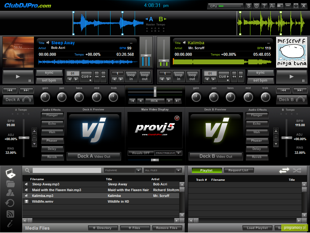The height and width of the screenshot is (233, 310).
Task: Click Remove Files button
Action: (x=167, y=228)
